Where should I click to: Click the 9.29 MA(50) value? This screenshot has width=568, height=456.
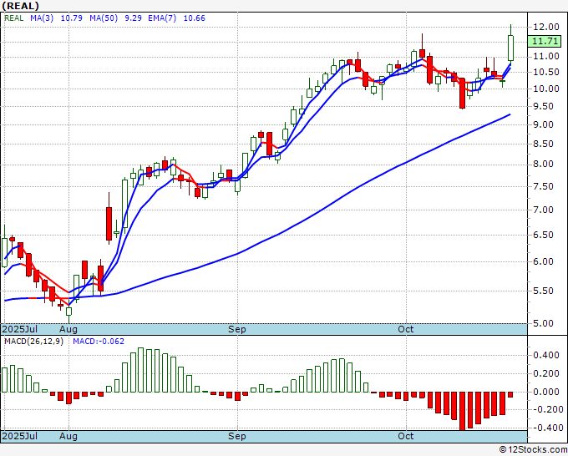133,18
